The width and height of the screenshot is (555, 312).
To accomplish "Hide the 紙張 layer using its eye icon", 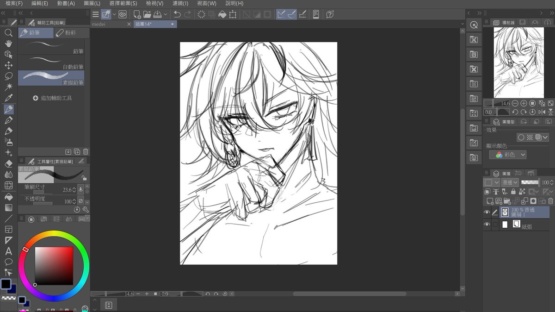I will point(487,225).
